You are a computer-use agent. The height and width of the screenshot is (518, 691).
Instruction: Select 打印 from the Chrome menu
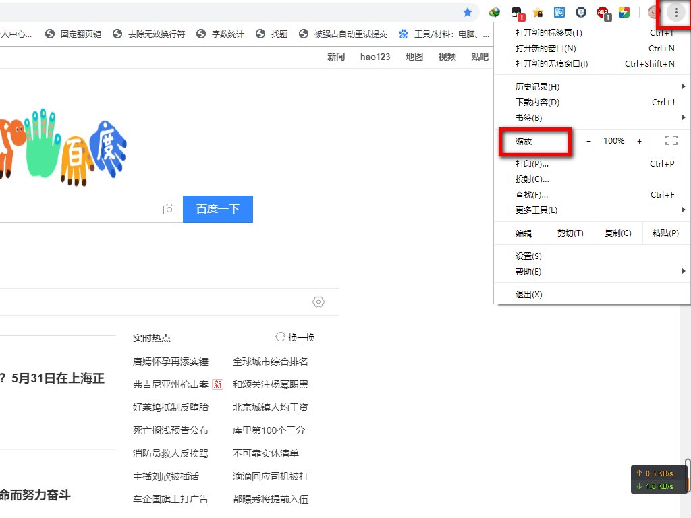pos(530,163)
